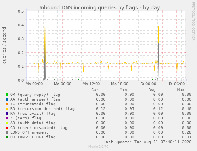Click the 'Mo 06:00' x-axis label
The width and height of the screenshot is (197, 151).
click(63, 84)
